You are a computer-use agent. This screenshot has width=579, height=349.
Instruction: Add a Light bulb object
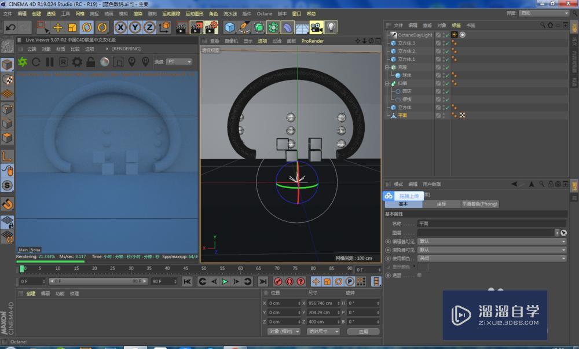331,27
